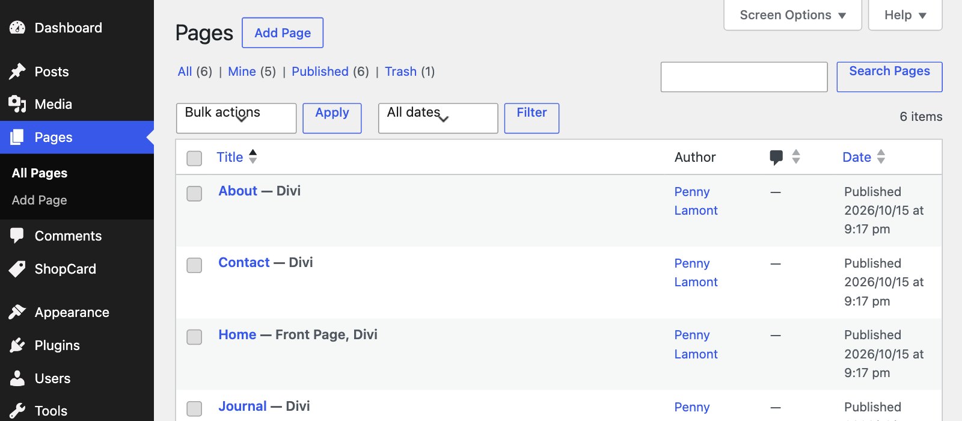Select Add Page submenu item in sidebar
The height and width of the screenshot is (421, 962).
tap(40, 200)
